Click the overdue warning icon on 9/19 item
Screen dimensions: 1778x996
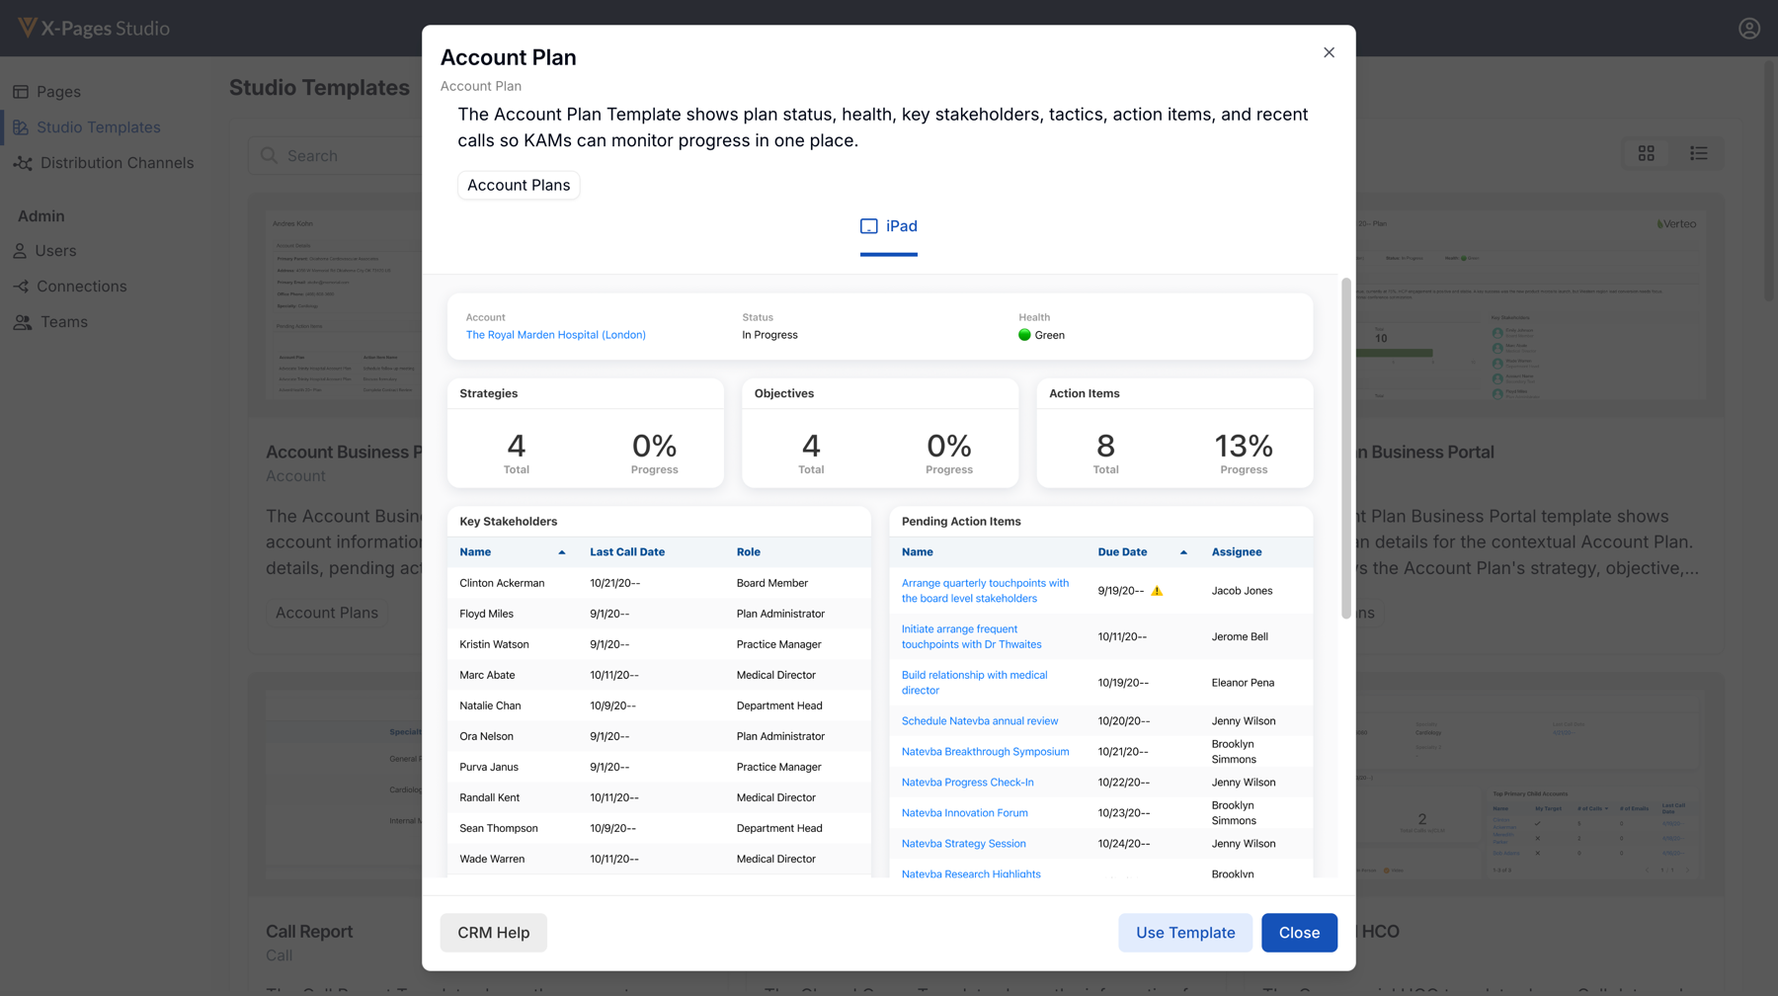point(1157,591)
